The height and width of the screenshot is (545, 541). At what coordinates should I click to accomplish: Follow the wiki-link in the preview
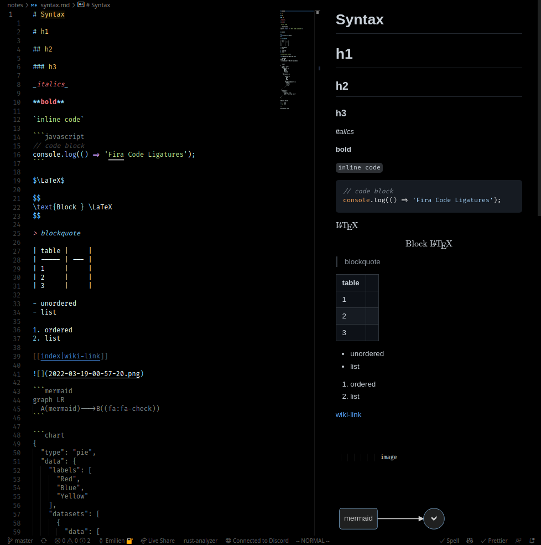click(x=348, y=415)
